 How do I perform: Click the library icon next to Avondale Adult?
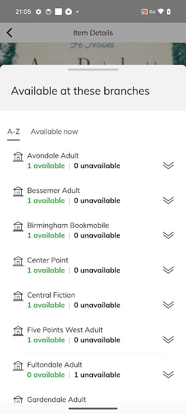[x=18, y=157]
